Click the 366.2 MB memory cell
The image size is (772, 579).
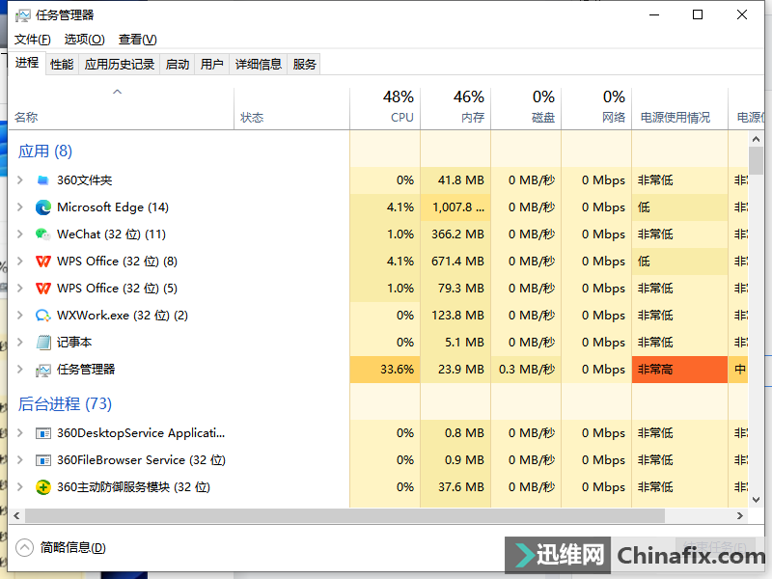point(455,234)
